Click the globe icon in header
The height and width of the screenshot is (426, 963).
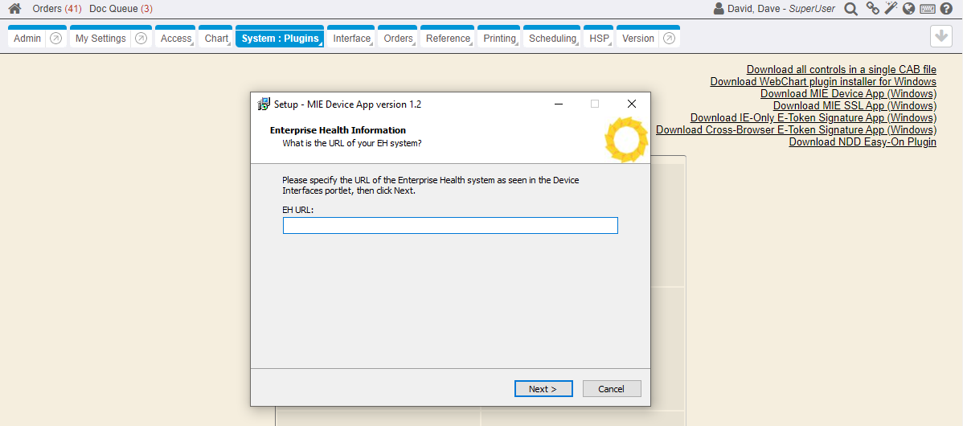[x=909, y=9]
